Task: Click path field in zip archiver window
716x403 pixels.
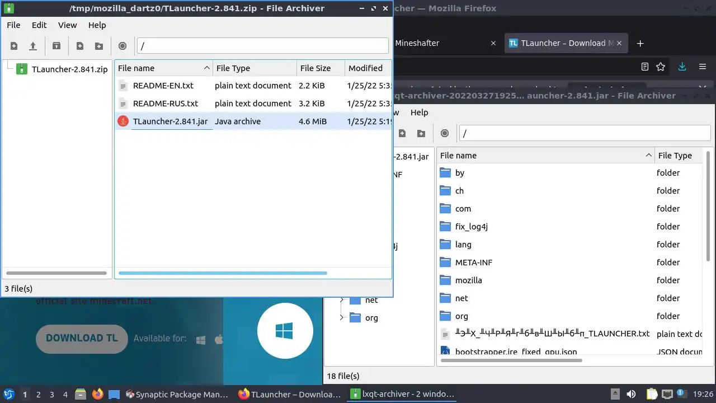Action: click(x=262, y=46)
